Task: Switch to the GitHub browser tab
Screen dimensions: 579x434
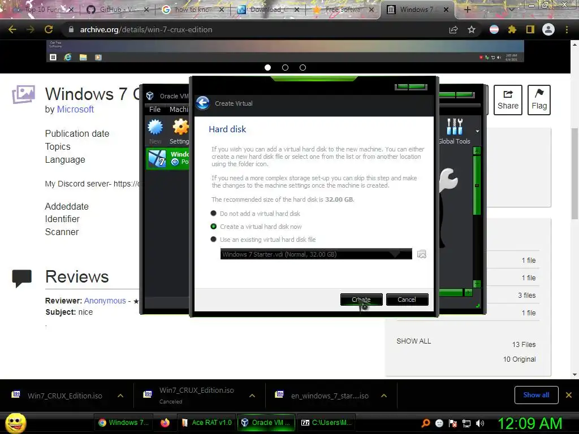Action: 116,10
